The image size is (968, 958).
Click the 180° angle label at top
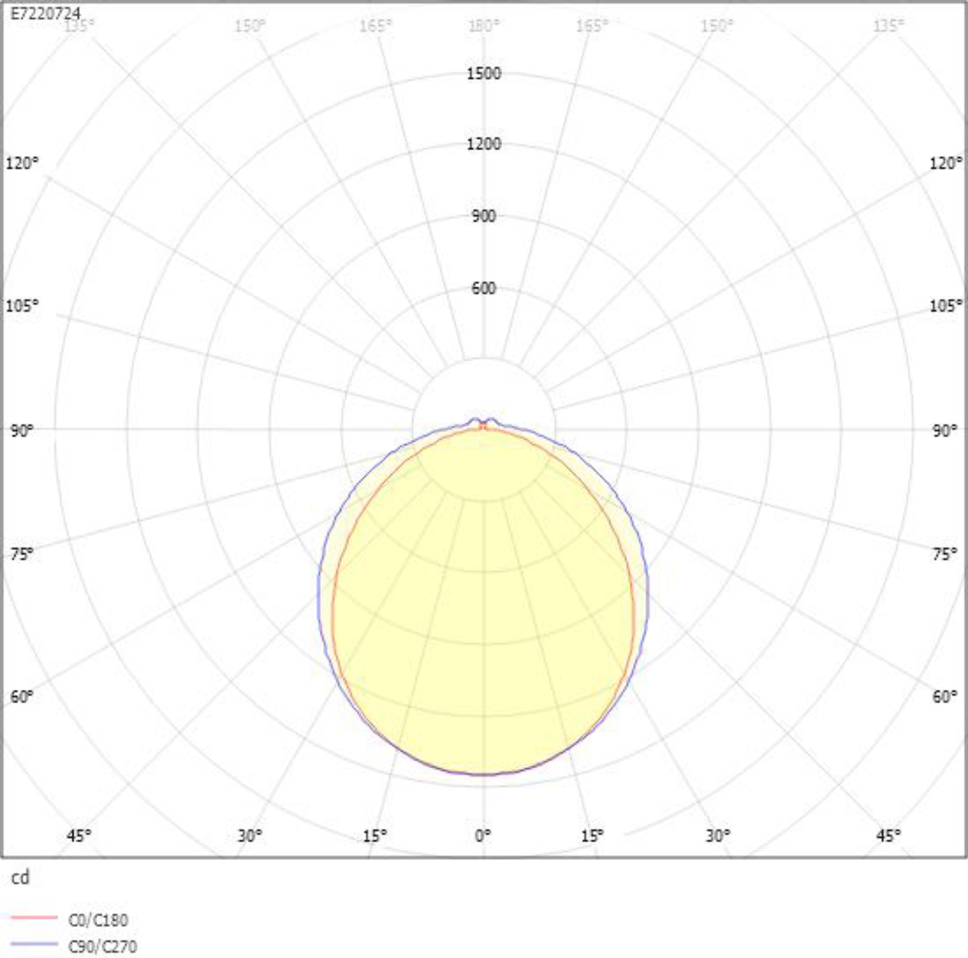coord(484,25)
